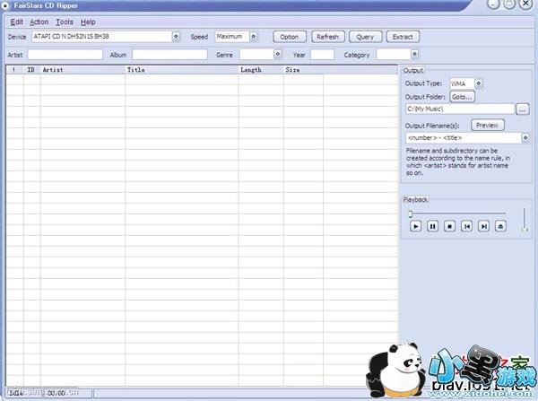Open the Action menu
Screen dimensions: 538x401
[39, 22]
